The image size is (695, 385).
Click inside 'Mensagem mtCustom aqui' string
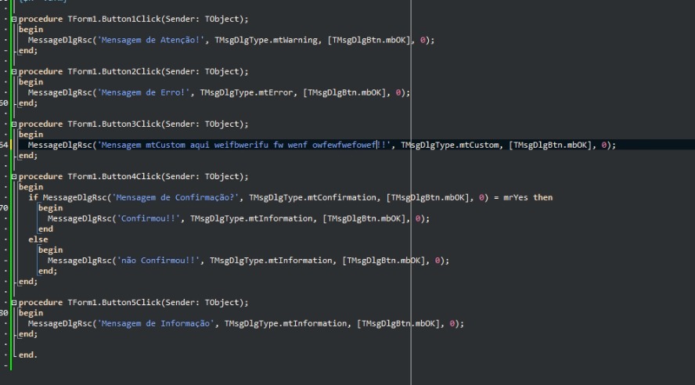157,145
